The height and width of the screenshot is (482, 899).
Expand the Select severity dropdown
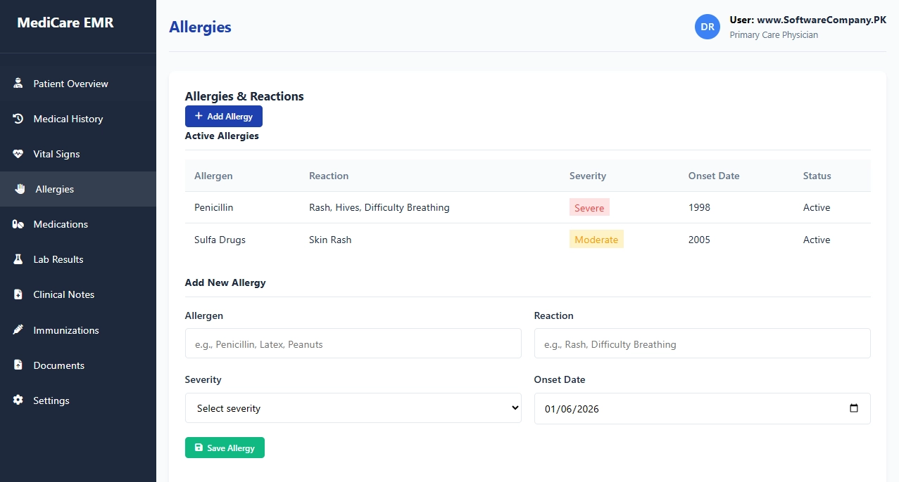coord(353,408)
